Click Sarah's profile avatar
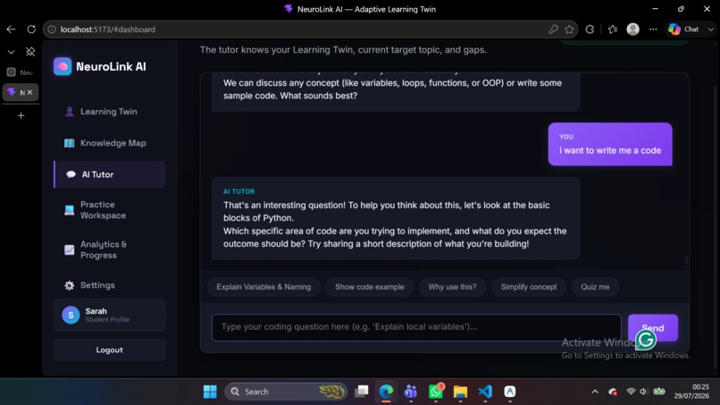This screenshot has width=720, height=405. [x=71, y=315]
